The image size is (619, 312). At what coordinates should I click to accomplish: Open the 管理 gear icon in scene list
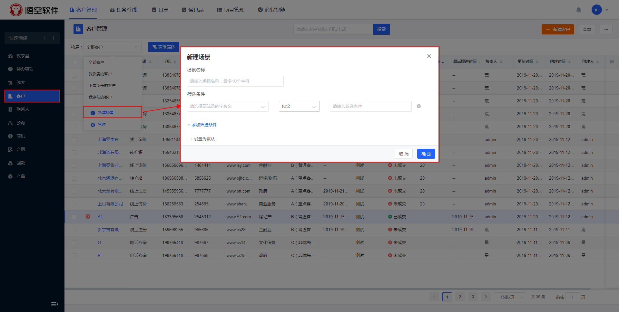coord(93,125)
